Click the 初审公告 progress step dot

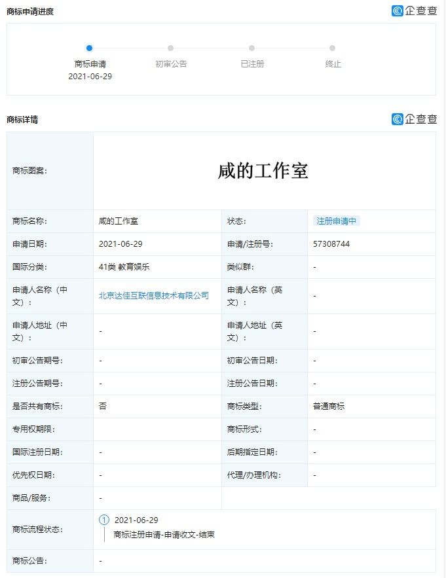click(170, 48)
